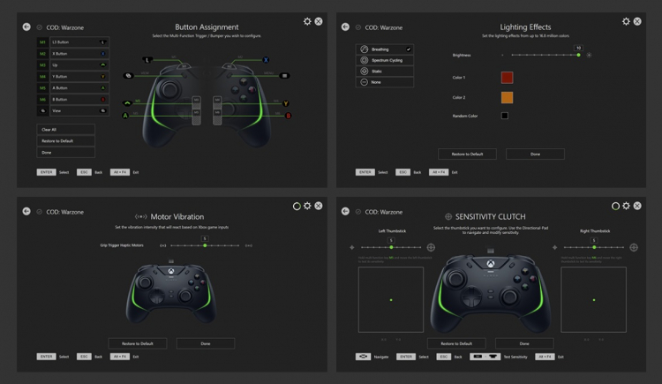Click the green A button icon on diagram
The height and width of the screenshot is (384, 662).
(125, 116)
